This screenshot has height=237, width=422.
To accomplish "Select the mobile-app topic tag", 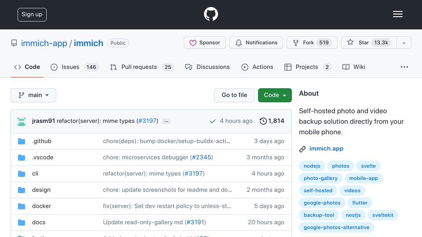I will pos(364,178).
